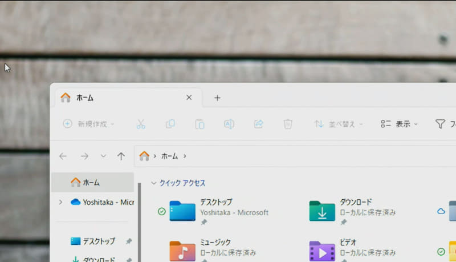Open the ミュージック folder in quick access

182,251
